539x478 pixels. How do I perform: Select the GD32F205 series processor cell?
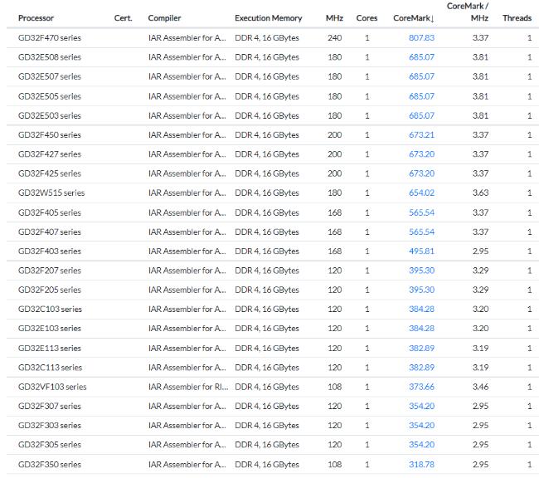(x=50, y=290)
